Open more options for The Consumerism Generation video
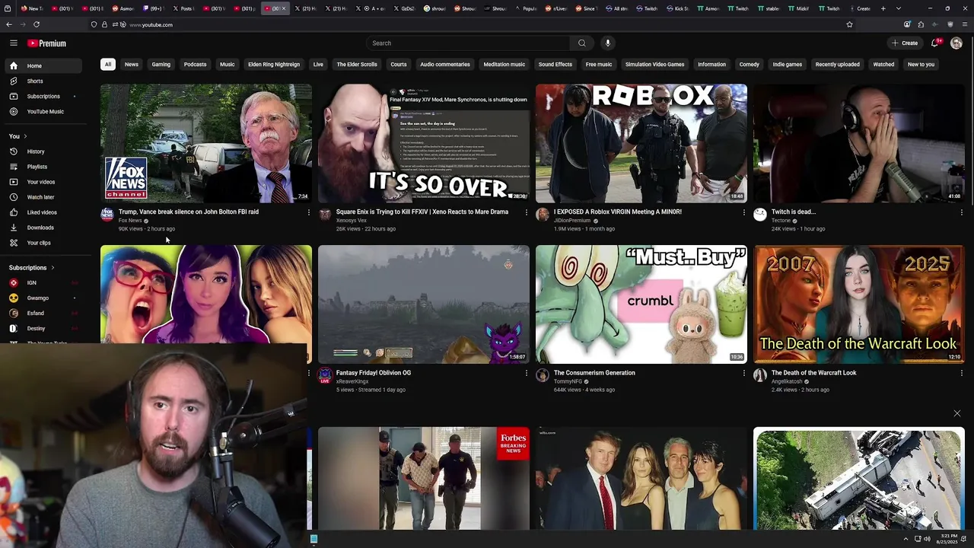 [x=743, y=373]
